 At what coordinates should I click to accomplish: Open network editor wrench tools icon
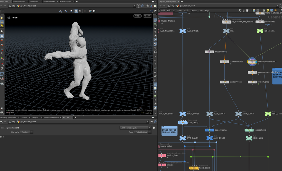click(x=240, y=10)
